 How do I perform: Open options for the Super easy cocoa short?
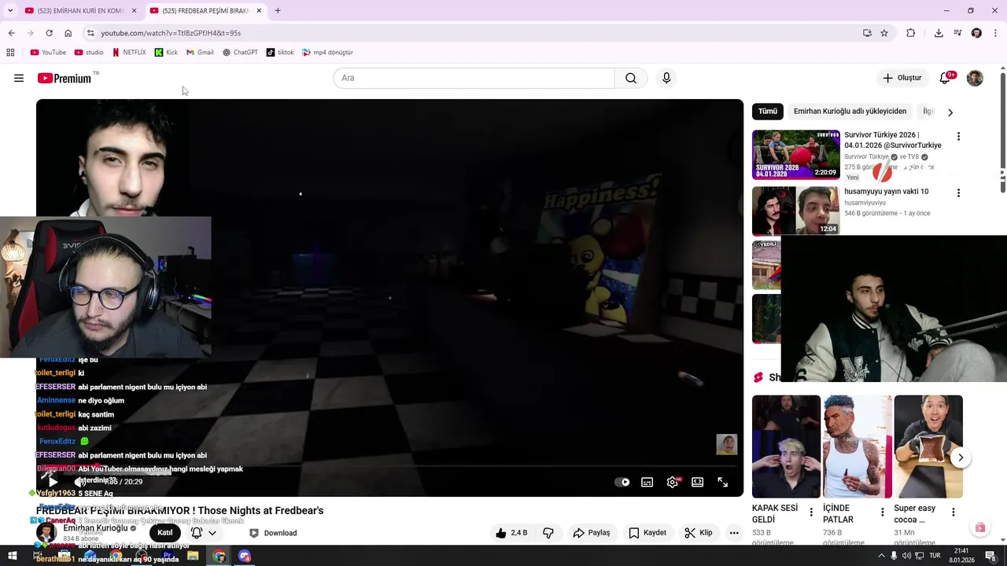tap(953, 512)
